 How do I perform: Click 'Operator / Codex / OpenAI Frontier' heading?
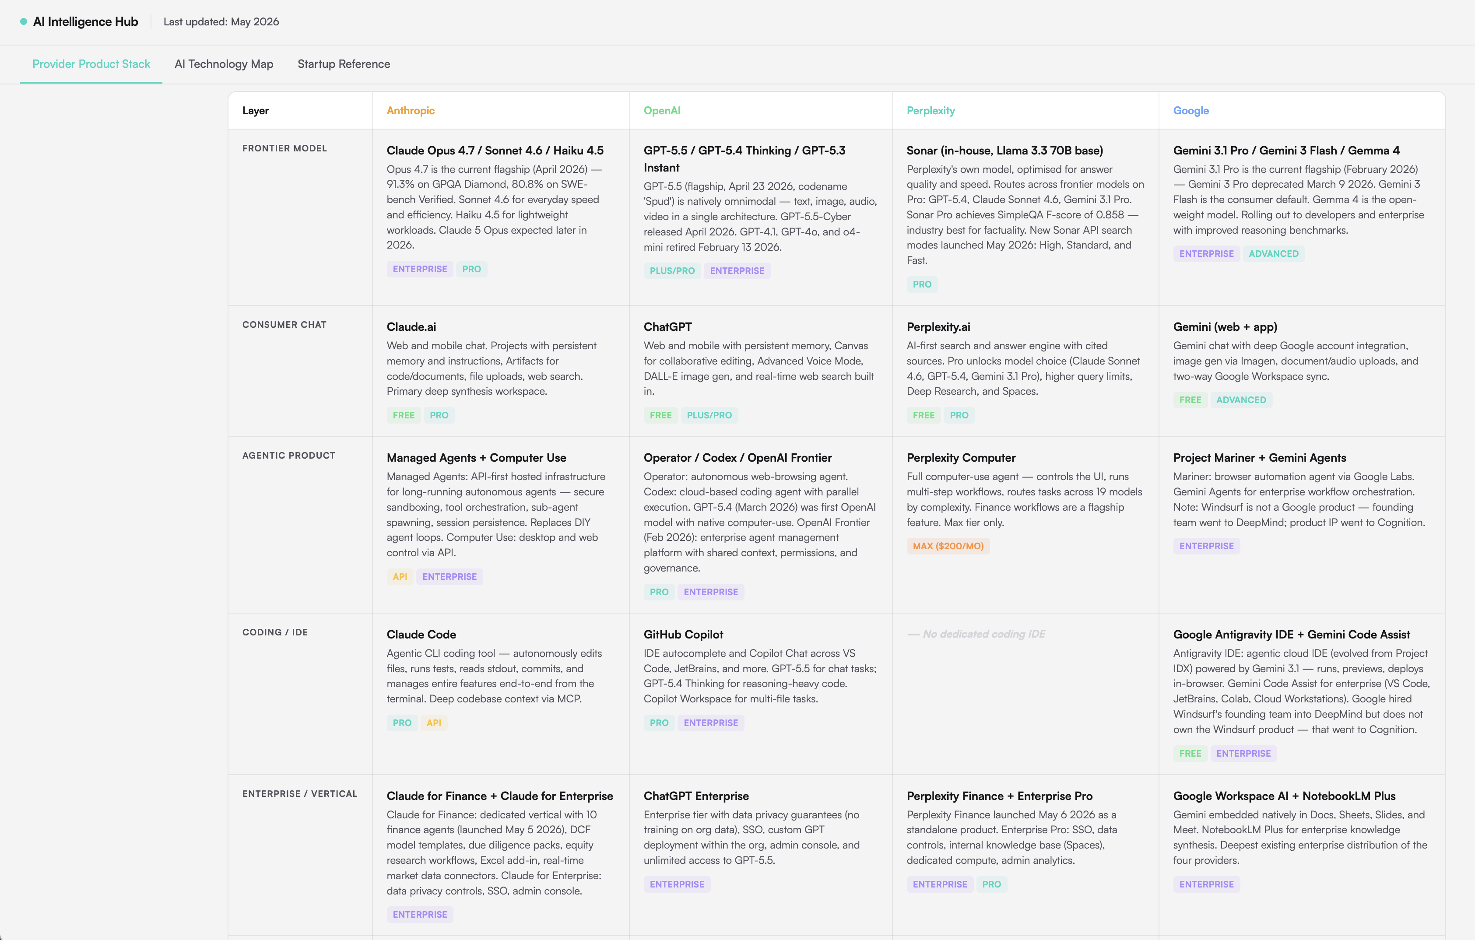point(737,457)
